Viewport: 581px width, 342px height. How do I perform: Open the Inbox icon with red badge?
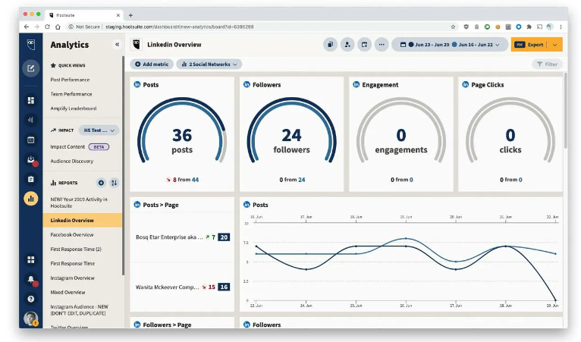(31, 160)
